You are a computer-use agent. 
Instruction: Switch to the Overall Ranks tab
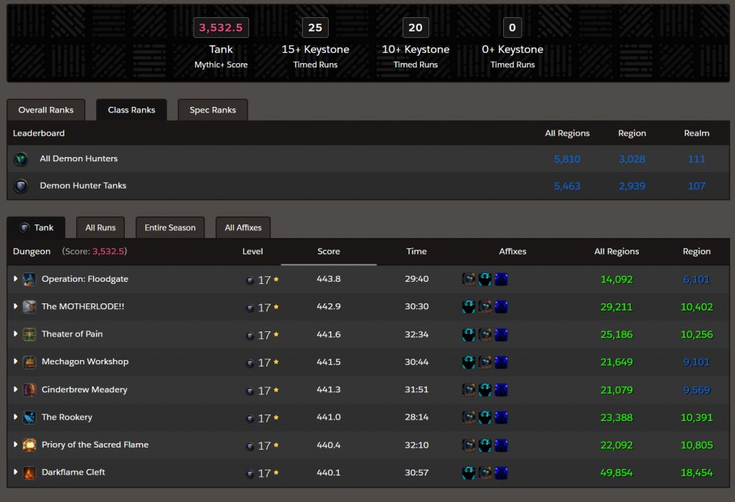point(46,110)
